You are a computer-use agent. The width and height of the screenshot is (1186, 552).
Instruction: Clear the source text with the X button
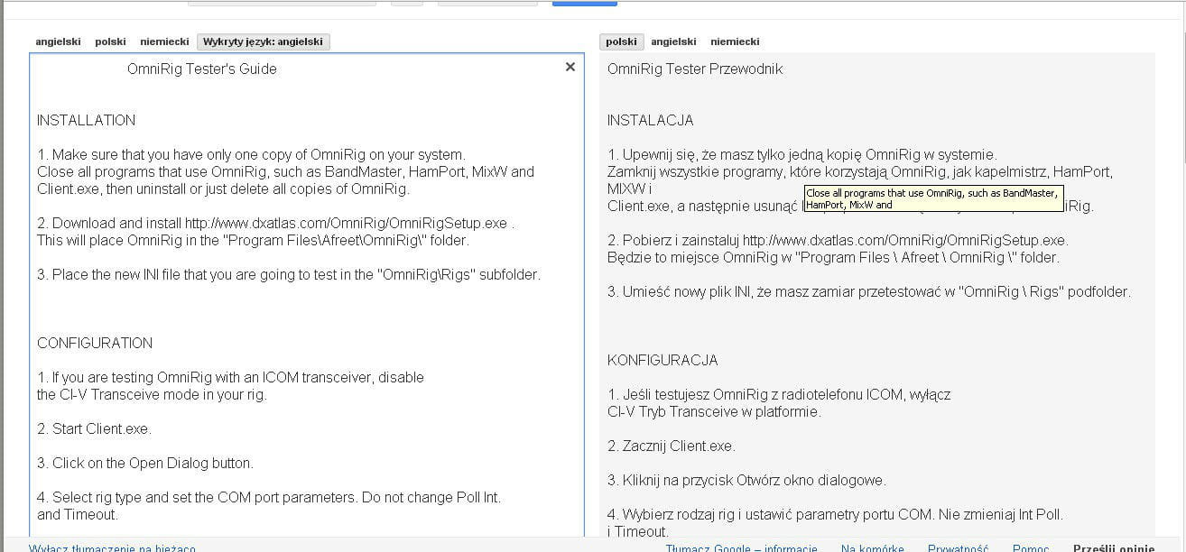570,67
